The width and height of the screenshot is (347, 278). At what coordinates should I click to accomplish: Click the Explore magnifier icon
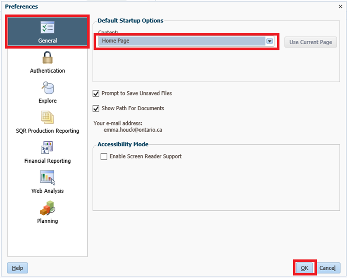(x=48, y=88)
